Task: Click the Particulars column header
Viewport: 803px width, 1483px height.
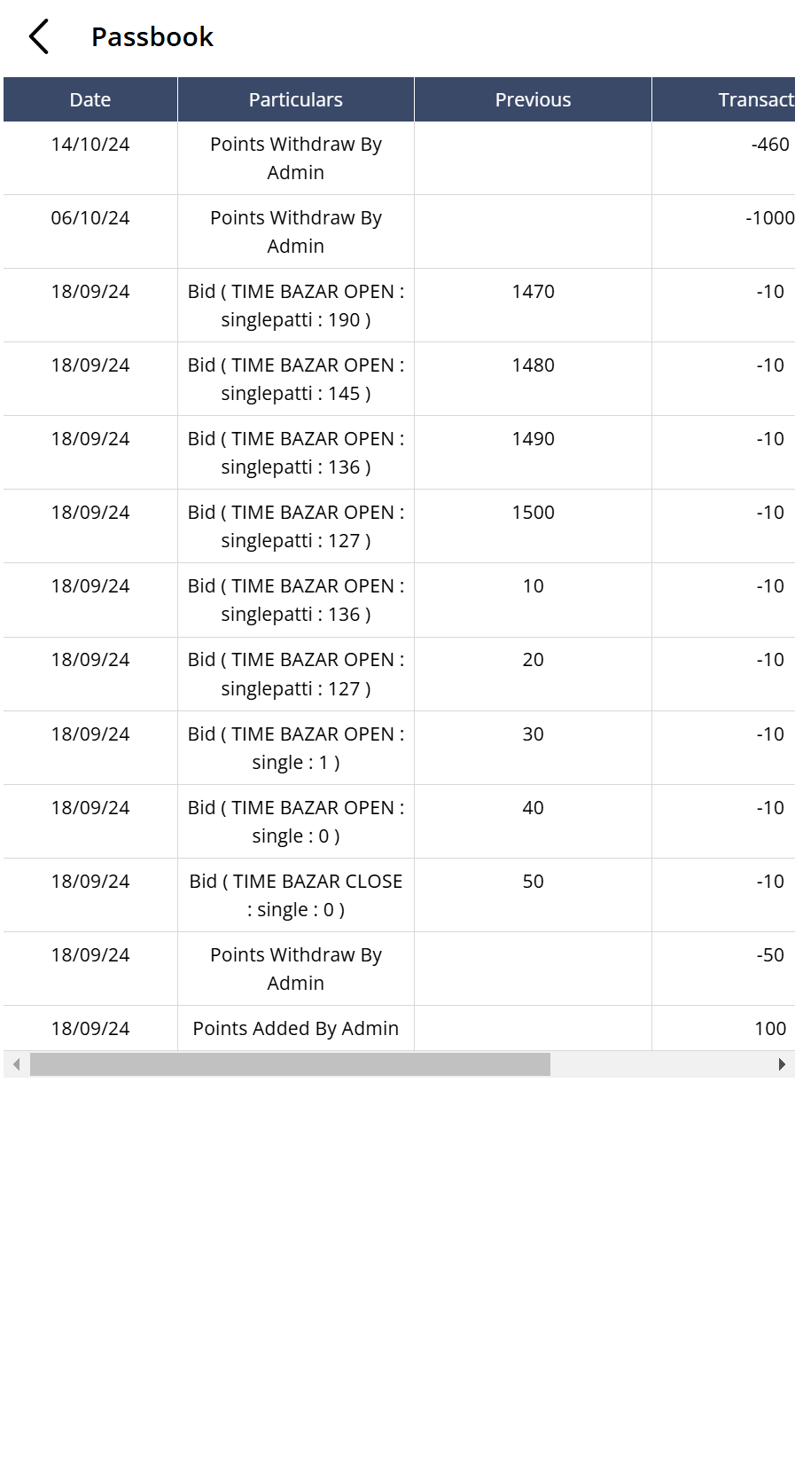Action: point(295,100)
